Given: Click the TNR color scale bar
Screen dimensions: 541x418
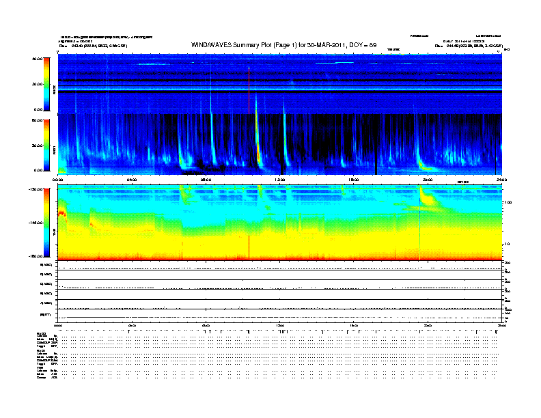Looking at the screenshot, I should click(x=46, y=223).
